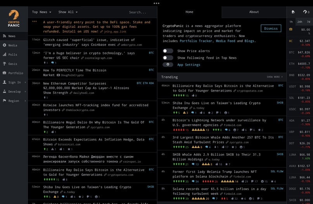Screen dimensions: 313x204
Task: Expand the Develop submenu arrow
Action: [x=25, y=92]
